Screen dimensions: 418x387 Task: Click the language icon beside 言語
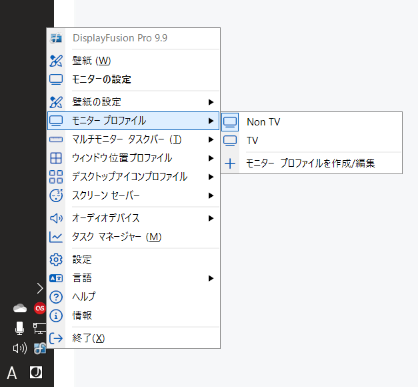point(56,278)
